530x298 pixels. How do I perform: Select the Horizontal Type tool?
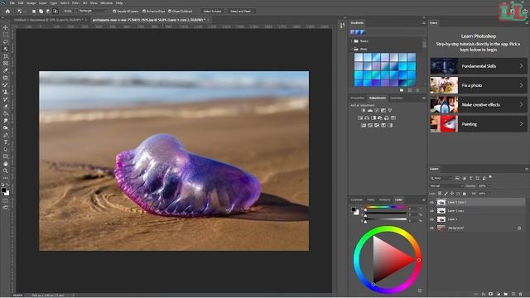[6, 142]
